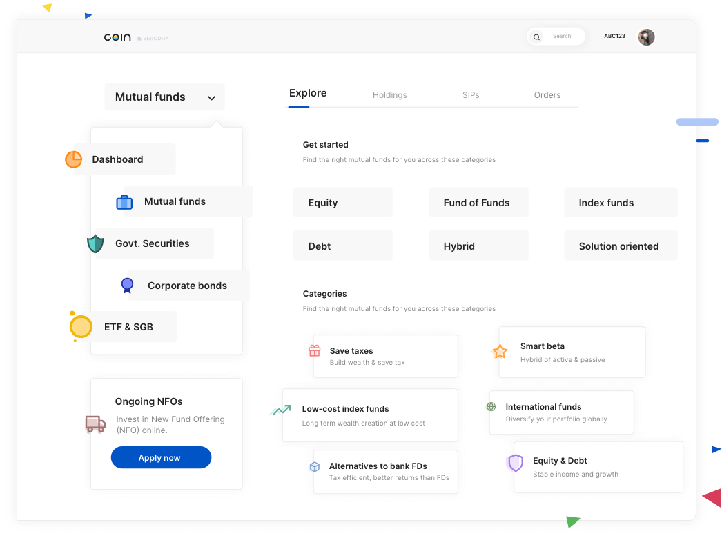Open the Solution oriented category

[621, 246]
